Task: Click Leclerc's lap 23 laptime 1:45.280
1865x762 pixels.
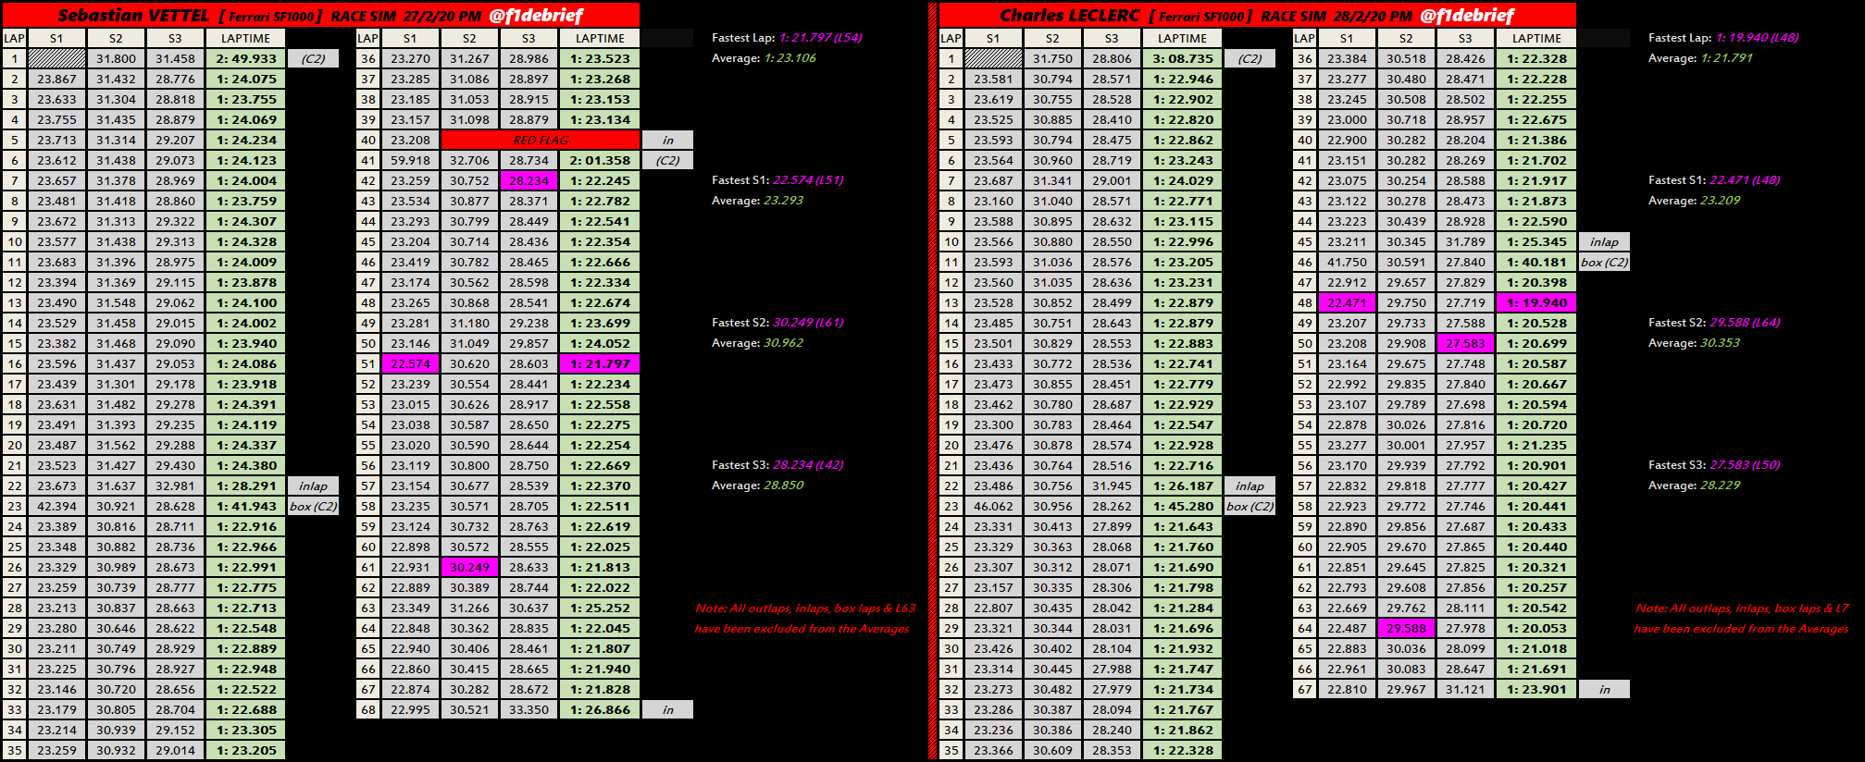Action: coord(1183,506)
